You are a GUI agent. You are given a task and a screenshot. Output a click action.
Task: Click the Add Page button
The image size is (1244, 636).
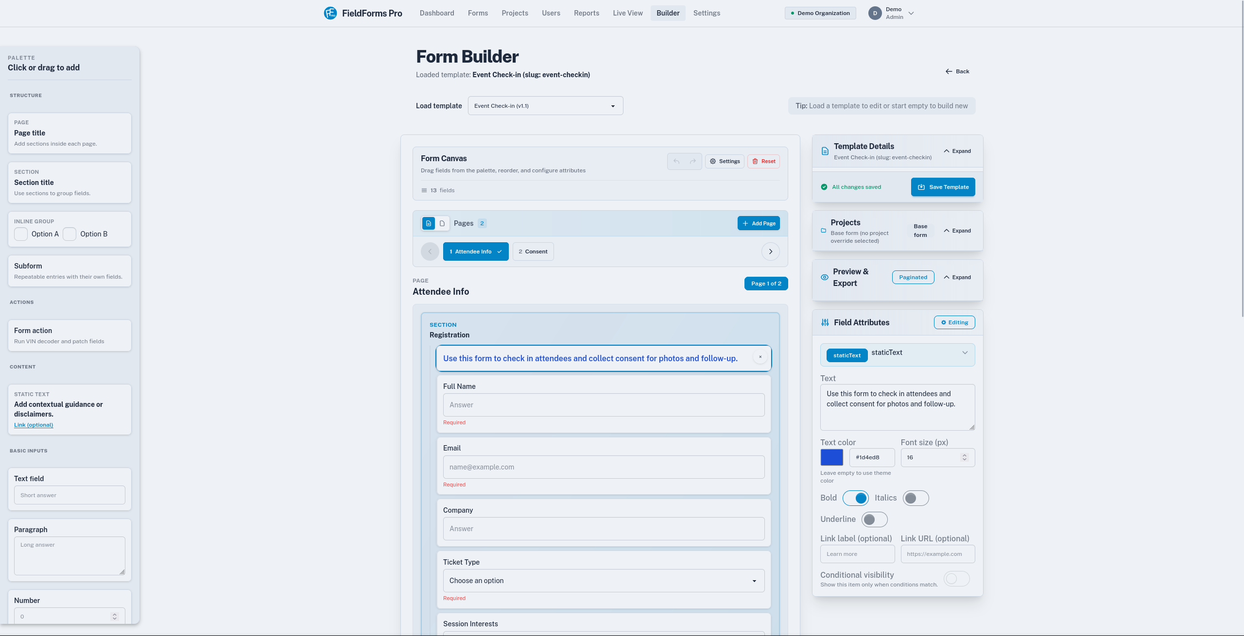coord(759,223)
